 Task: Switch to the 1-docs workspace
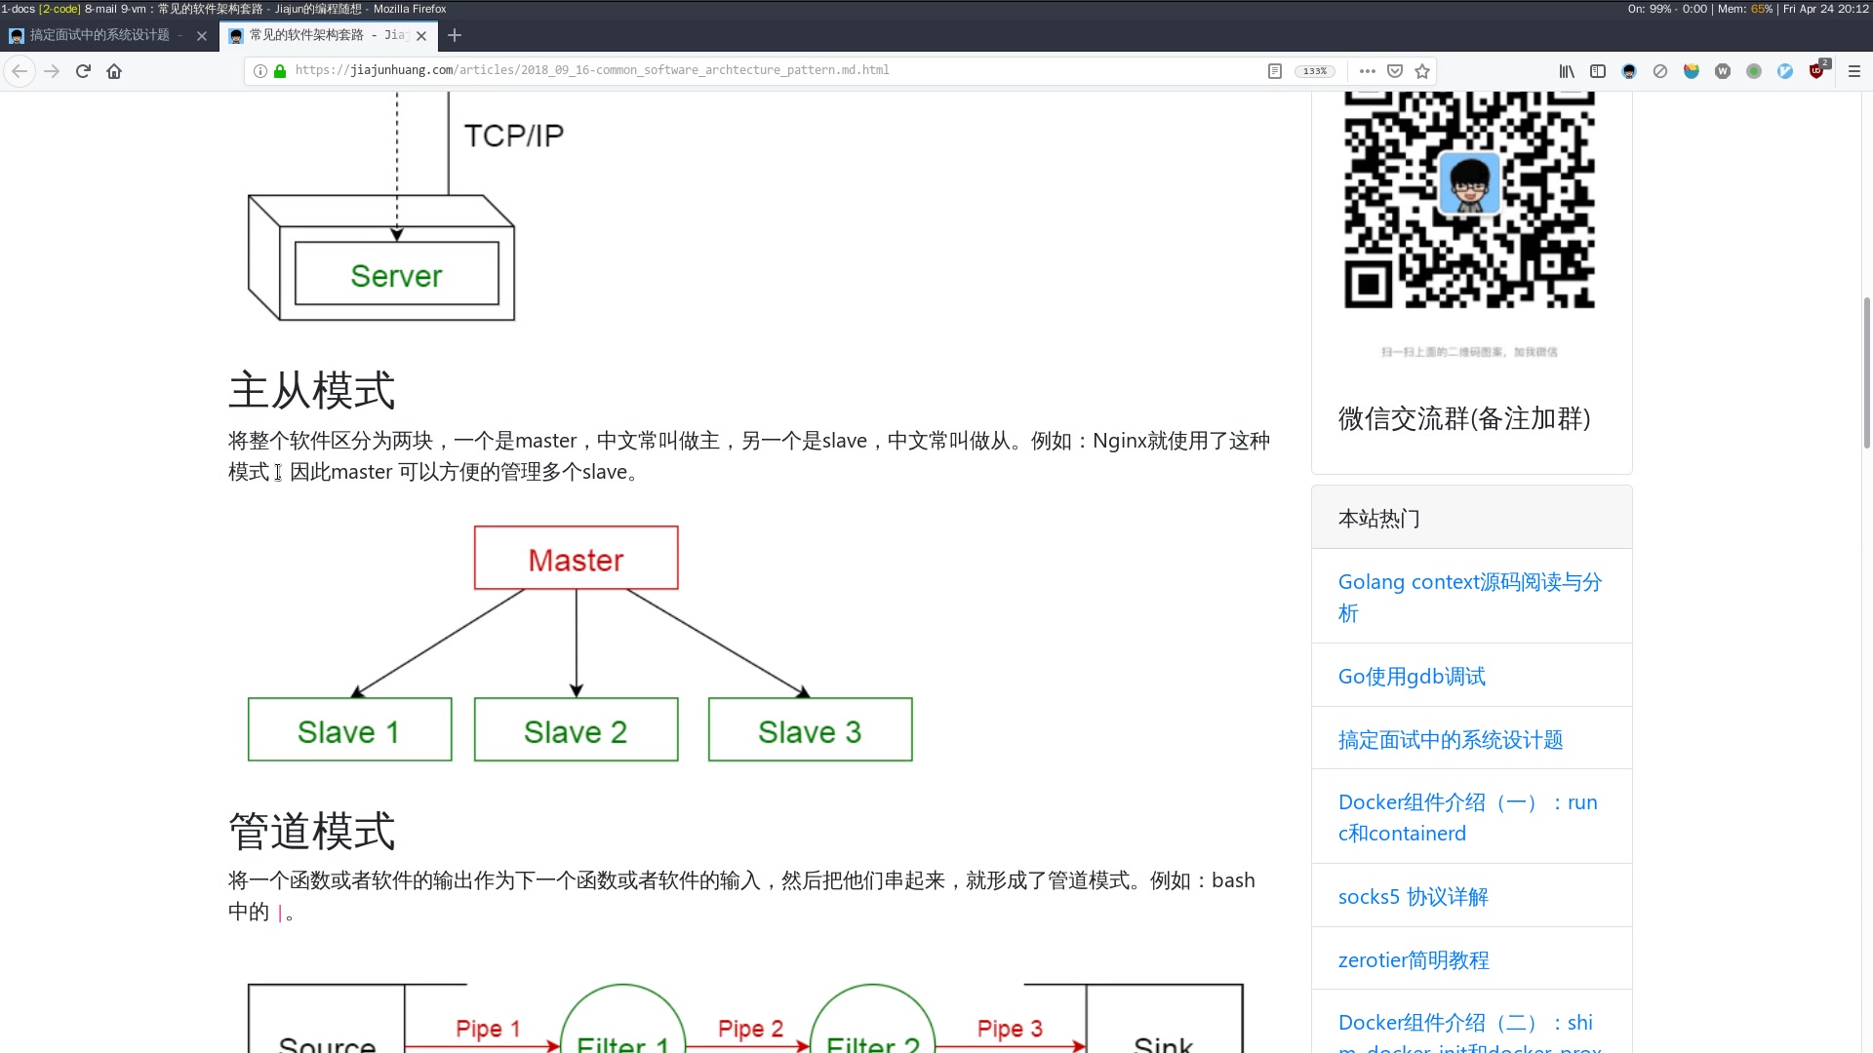point(18,9)
